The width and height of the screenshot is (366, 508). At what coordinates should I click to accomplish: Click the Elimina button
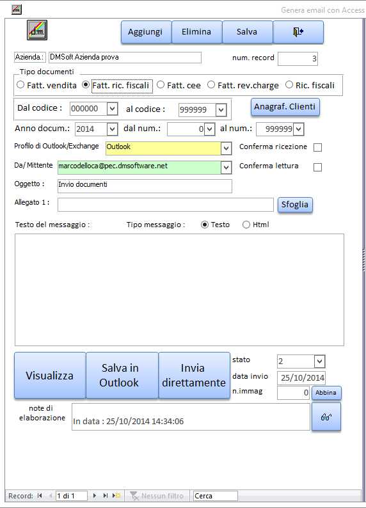pos(196,32)
